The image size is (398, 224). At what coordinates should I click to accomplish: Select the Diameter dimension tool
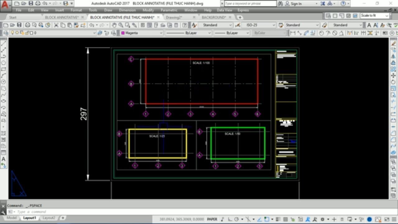click(x=335, y=33)
